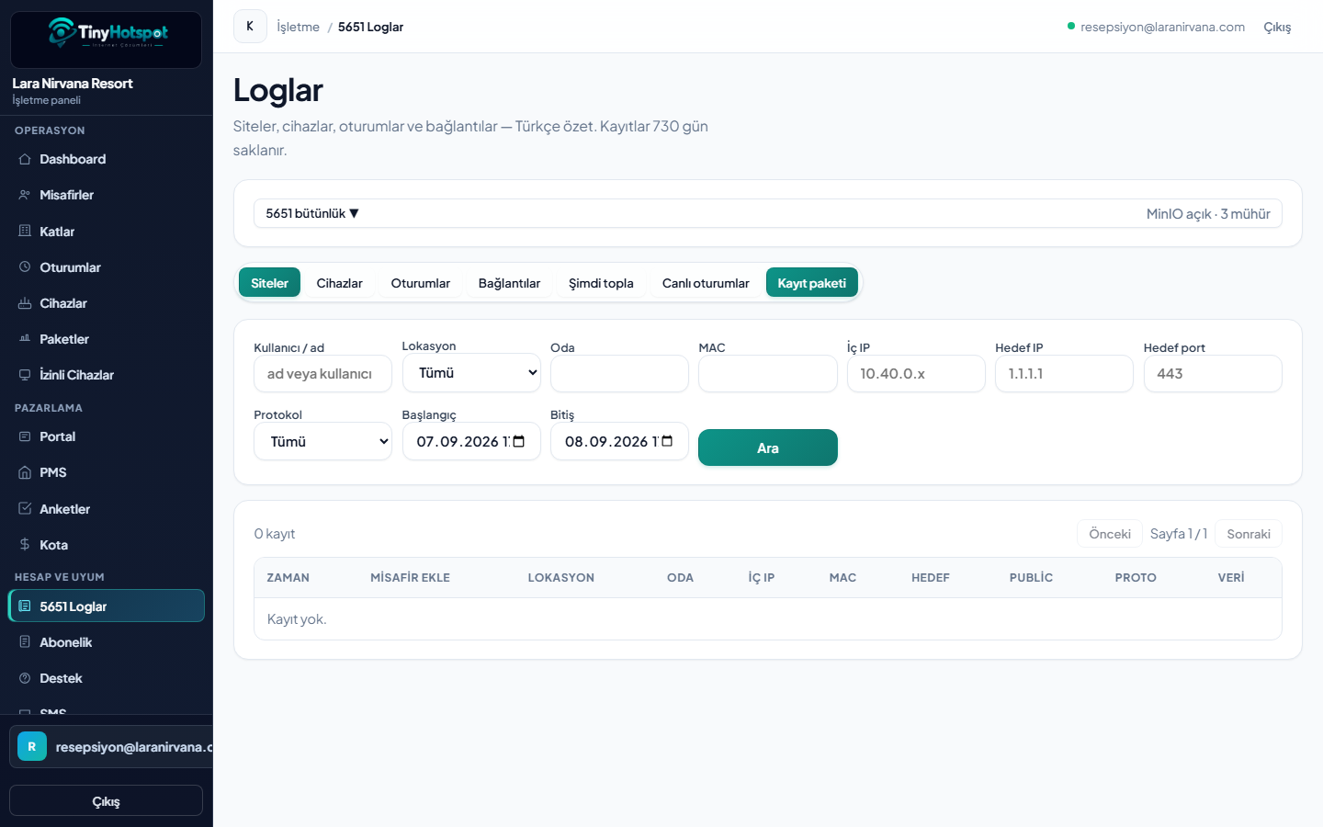Viewport: 1323px width, 827px height.
Task: Click the Abonelik receipt icon
Action: tap(25, 642)
